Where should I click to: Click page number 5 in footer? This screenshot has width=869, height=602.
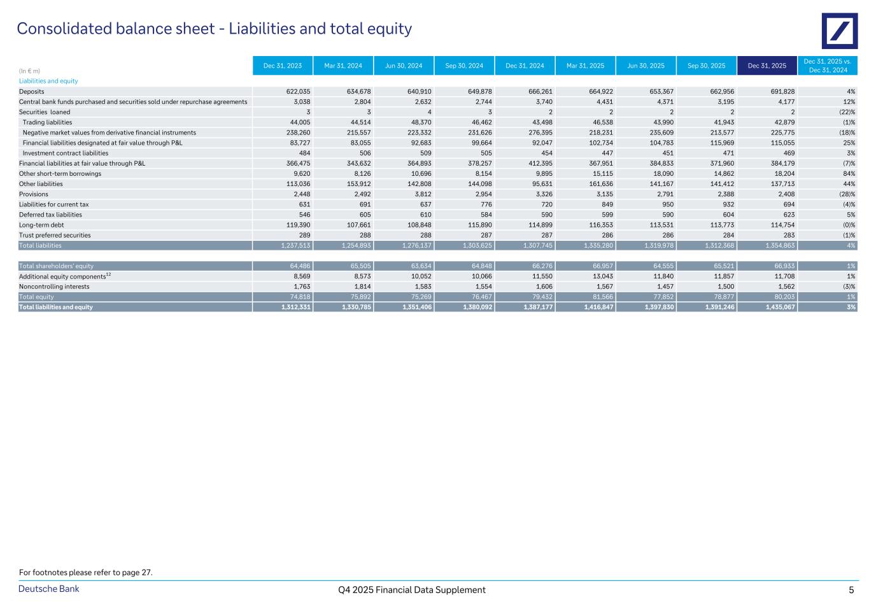coord(851,590)
